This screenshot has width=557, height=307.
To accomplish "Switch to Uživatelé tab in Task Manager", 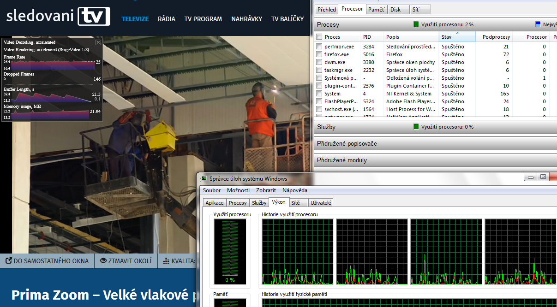I will point(321,203).
